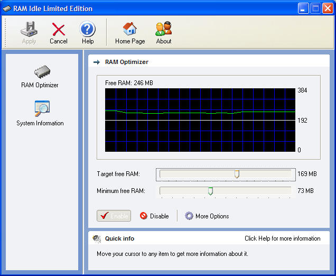Click the "Quick info" heading
The width and height of the screenshot is (336, 276).
(x=119, y=238)
